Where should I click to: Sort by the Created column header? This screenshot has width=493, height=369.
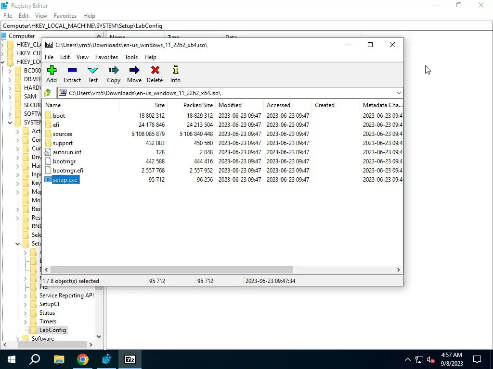click(336, 105)
